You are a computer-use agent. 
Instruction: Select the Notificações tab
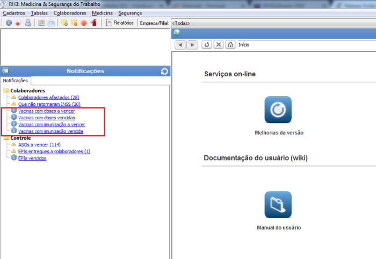pyautogui.click(x=16, y=80)
